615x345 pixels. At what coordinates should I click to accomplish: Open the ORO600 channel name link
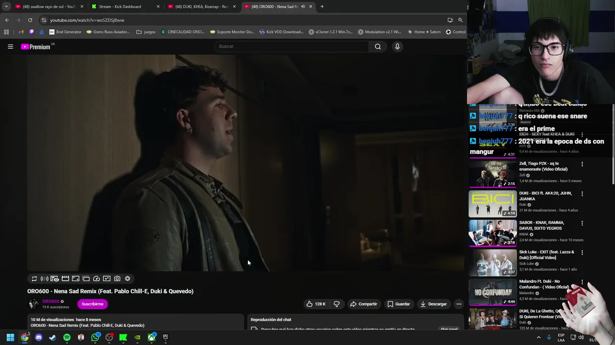(50, 301)
